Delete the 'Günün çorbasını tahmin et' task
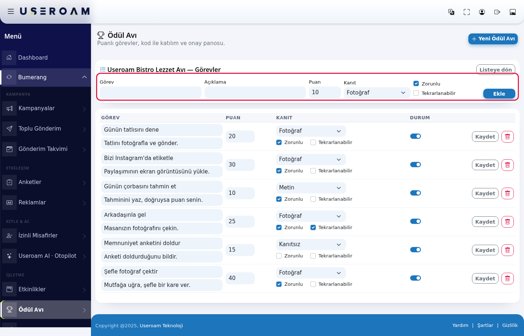This screenshot has height=336, width=524. (x=507, y=193)
